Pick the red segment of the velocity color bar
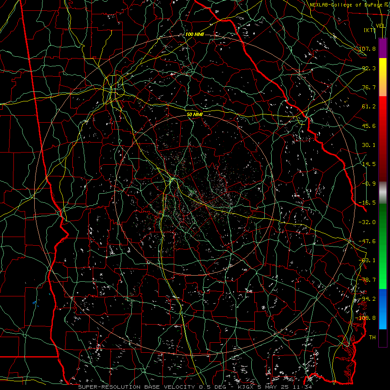Image resolution: width=390 pixels, height=390 pixels. [383, 139]
